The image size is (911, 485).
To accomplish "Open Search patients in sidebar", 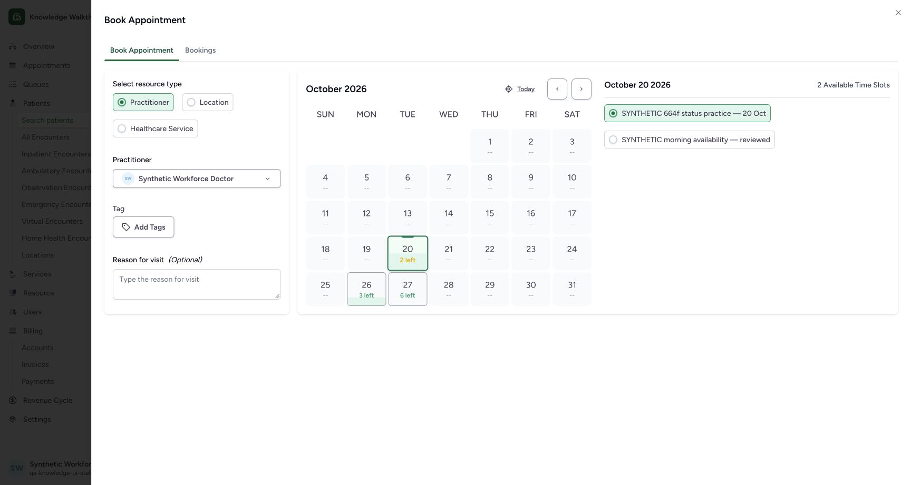I will [x=47, y=120].
